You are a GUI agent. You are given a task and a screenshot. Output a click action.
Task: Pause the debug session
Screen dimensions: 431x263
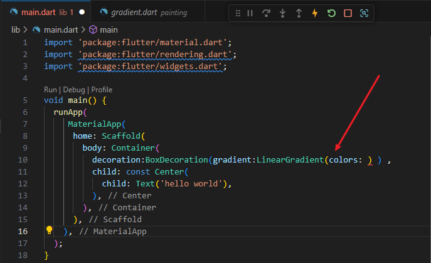tap(250, 13)
